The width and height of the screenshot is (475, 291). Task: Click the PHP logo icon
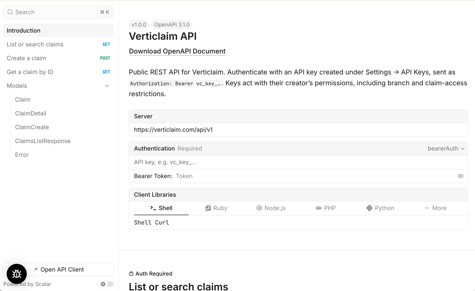(x=319, y=208)
